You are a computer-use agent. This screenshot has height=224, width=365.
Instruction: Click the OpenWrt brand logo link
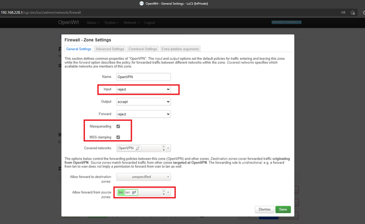click(x=68, y=22)
